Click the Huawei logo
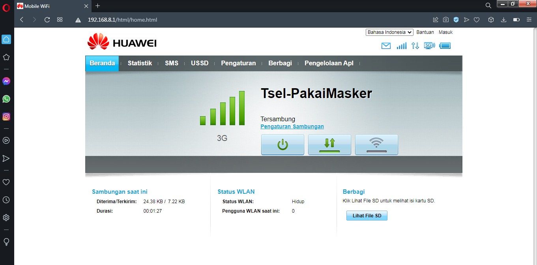 [x=122, y=42]
